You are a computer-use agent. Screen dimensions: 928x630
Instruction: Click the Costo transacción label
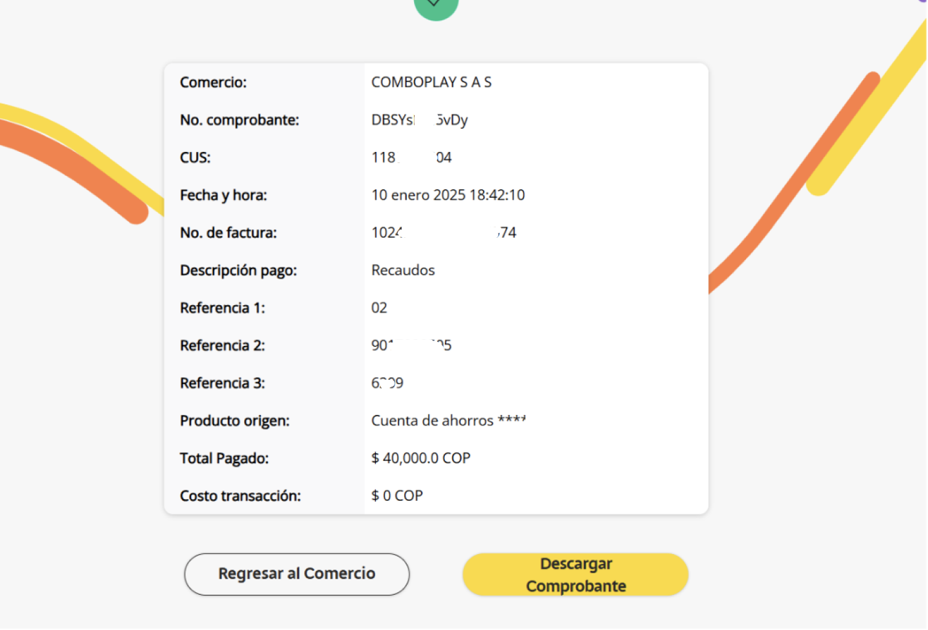point(240,496)
